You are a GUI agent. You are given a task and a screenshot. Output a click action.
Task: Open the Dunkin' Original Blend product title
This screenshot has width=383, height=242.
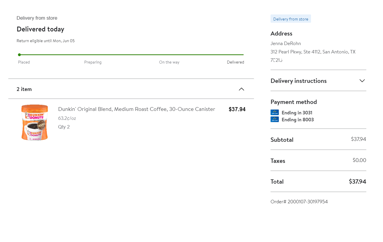(136, 109)
